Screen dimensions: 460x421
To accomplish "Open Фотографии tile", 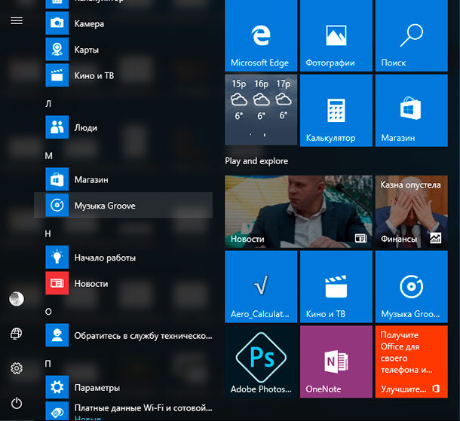I will (x=336, y=35).
